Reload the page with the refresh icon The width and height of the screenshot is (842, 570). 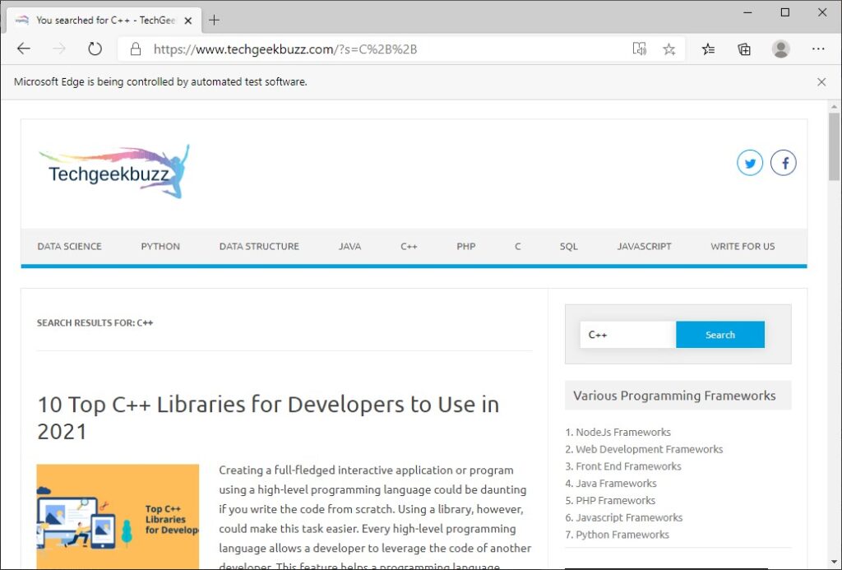(x=95, y=49)
